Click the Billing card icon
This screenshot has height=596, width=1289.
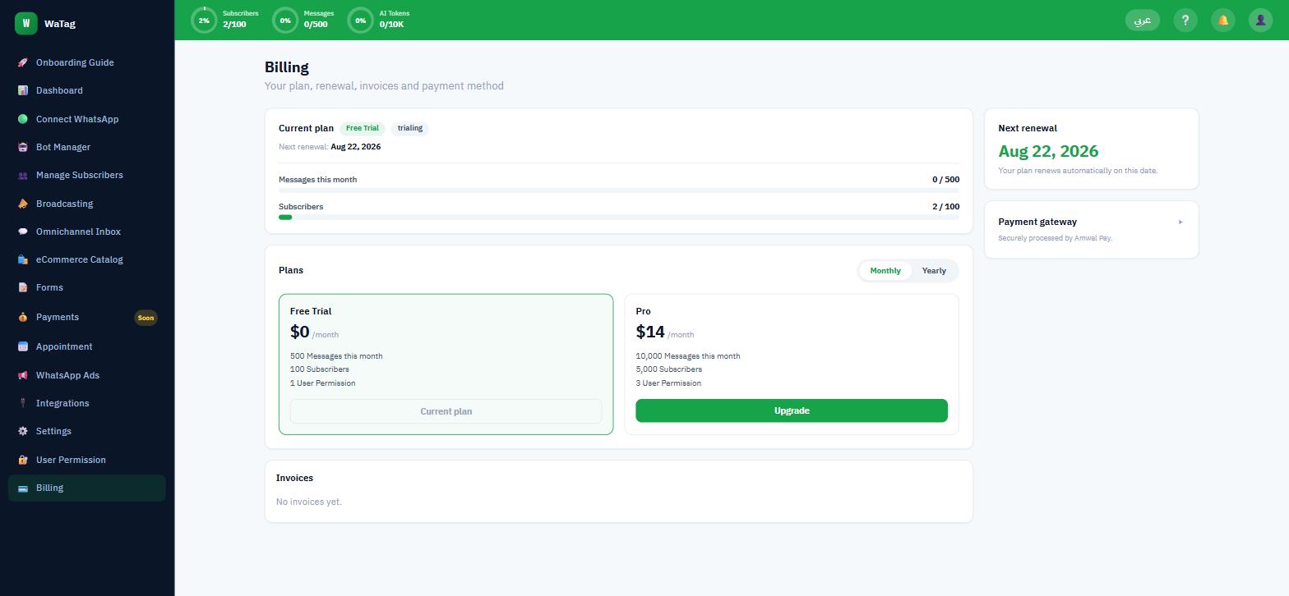tap(23, 488)
